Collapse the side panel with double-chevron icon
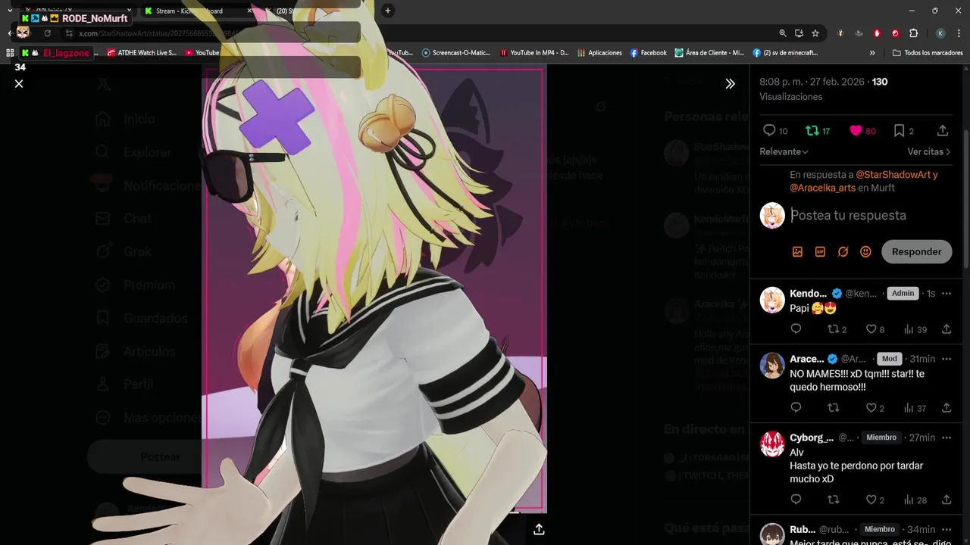Screen dimensions: 970x545 (730, 83)
